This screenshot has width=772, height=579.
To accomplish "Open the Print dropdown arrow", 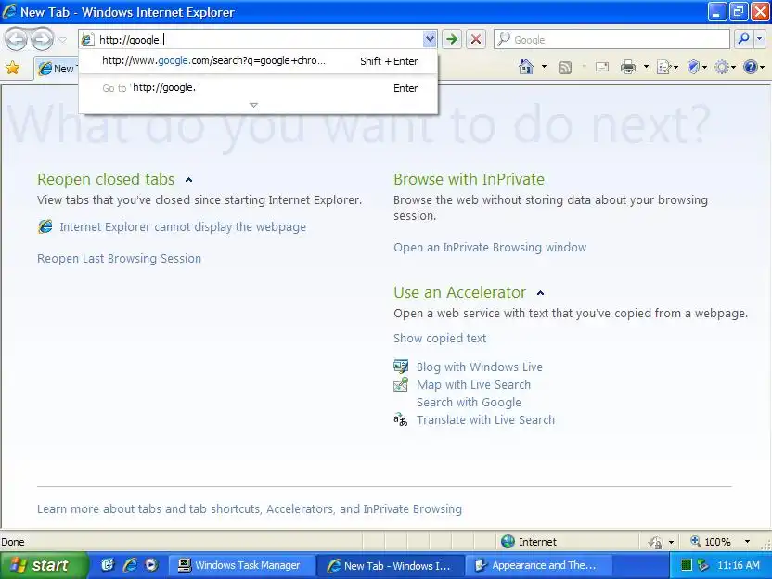I will (646, 67).
